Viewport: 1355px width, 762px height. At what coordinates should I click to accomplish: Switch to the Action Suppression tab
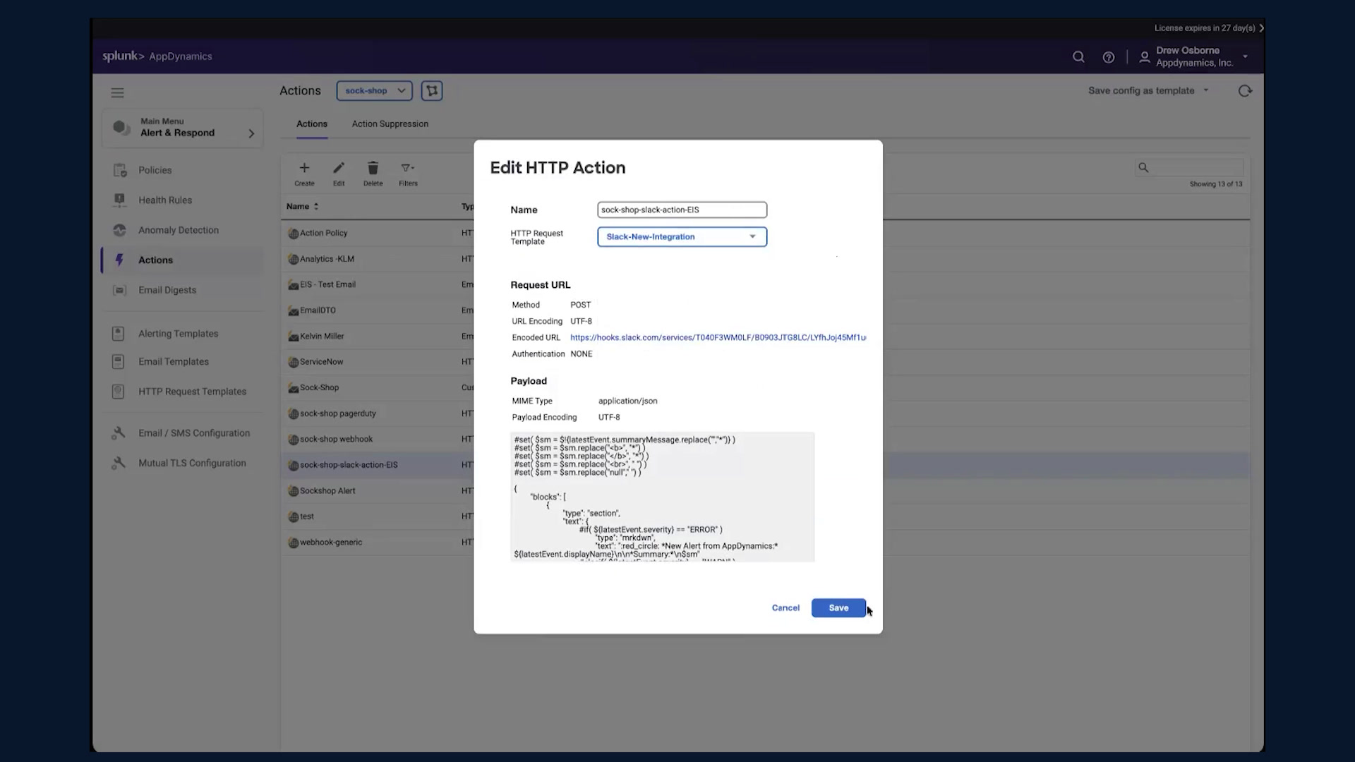[x=390, y=123]
